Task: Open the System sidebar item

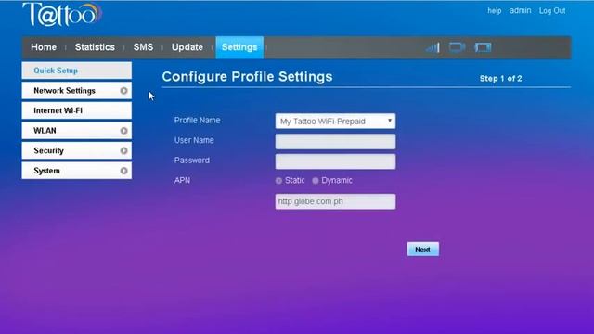Action: 77,171
